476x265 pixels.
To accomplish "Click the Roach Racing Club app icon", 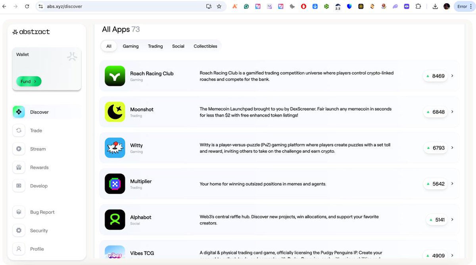I will point(115,76).
